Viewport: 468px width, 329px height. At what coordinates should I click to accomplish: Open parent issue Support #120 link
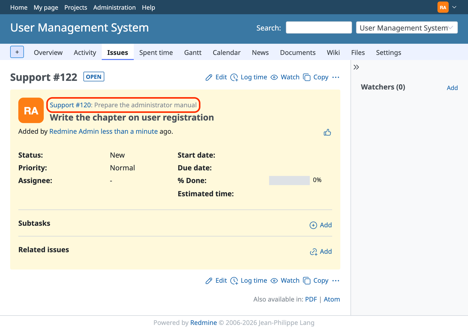(x=70, y=105)
